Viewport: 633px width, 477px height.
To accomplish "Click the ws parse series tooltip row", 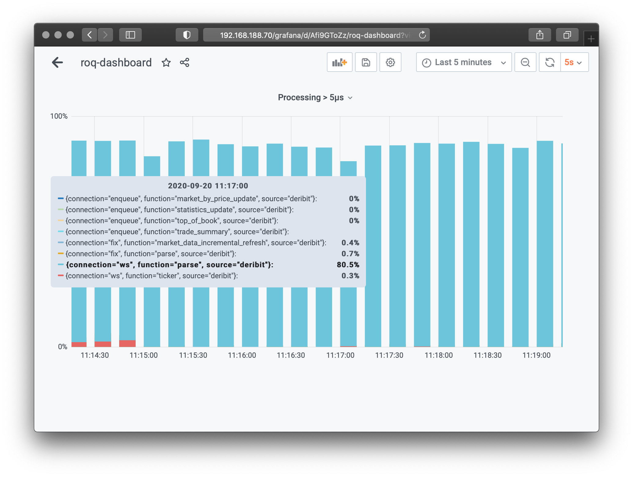I will [x=208, y=265].
